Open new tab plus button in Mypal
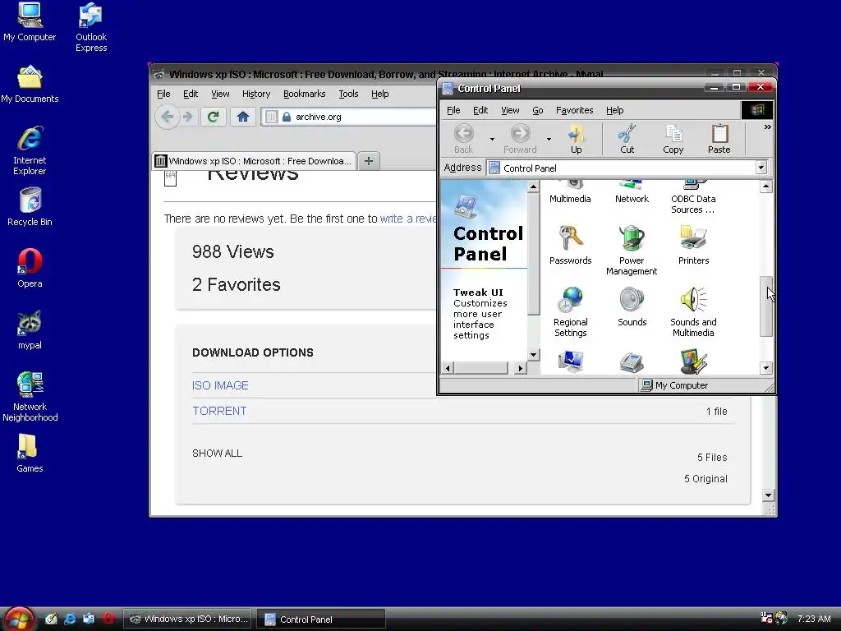 click(x=369, y=161)
